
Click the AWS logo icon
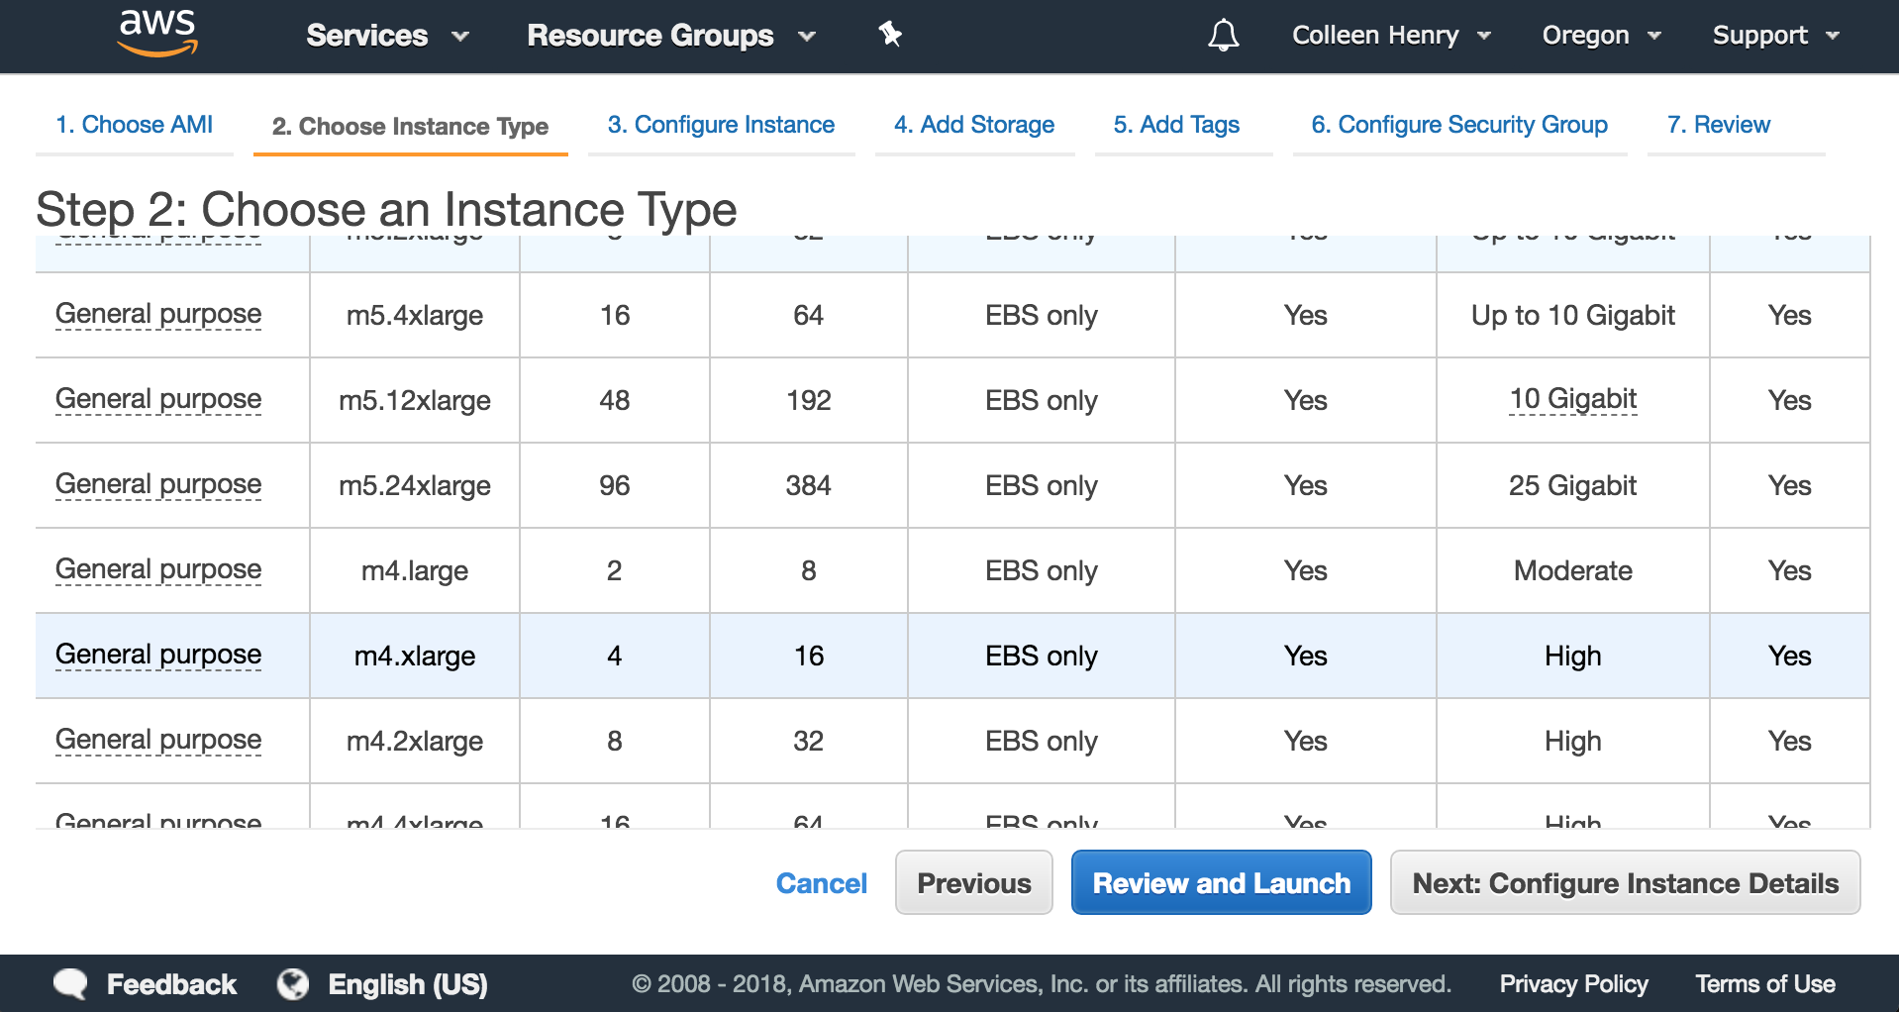(x=157, y=33)
